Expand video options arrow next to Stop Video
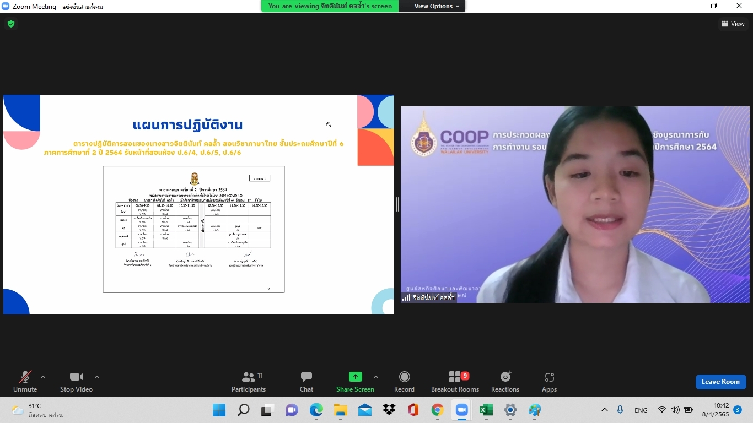This screenshot has height=423, width=753. pos(97,377)
